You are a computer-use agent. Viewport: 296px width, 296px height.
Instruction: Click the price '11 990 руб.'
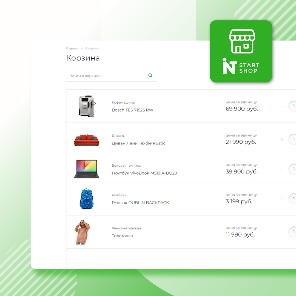point(240,235)
